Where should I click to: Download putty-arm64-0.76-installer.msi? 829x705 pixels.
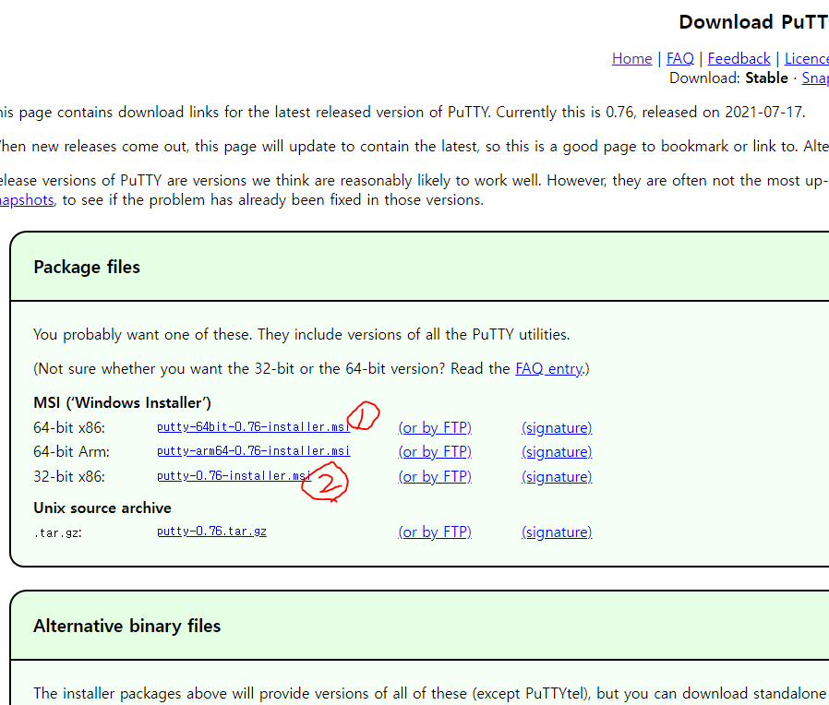tap(253, 451)
